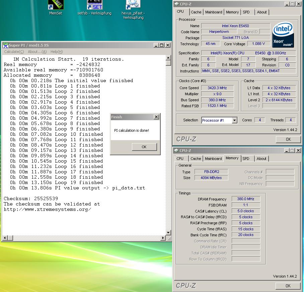The width and height of the screenshot is (304, 292).
Task: Click the FSB:DRAM value '1:1'
Action: [246, 205]
